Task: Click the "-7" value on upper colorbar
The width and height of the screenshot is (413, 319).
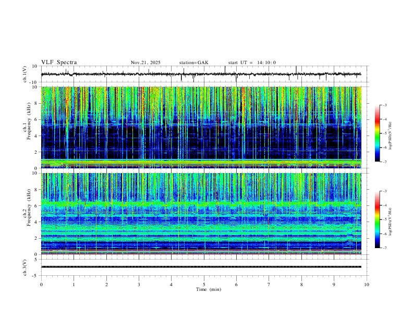Action: (x=384, y=162)
